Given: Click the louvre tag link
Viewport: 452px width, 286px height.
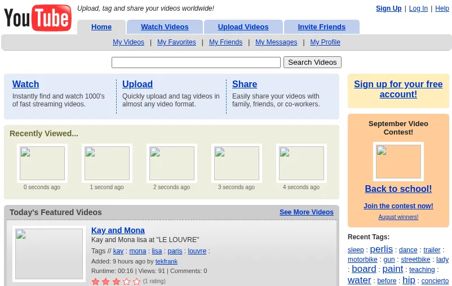Looking at the screenshot, I should (x=197, y=251).
